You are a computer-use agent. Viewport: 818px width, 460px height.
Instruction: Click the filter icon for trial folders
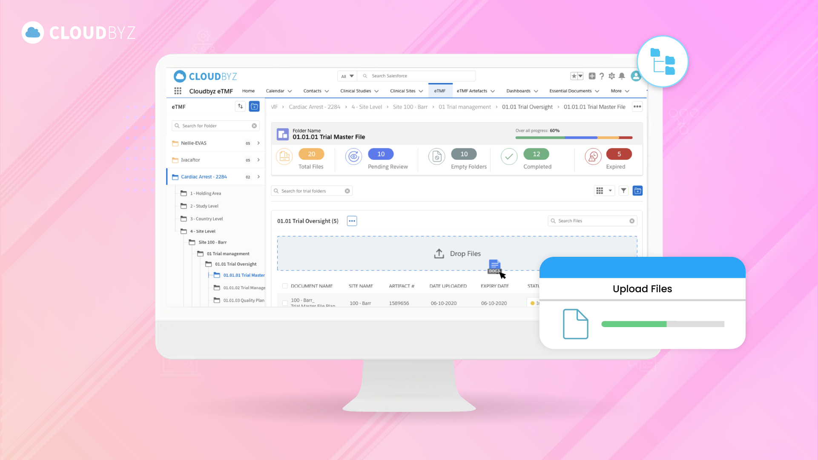tap(623, 190)
